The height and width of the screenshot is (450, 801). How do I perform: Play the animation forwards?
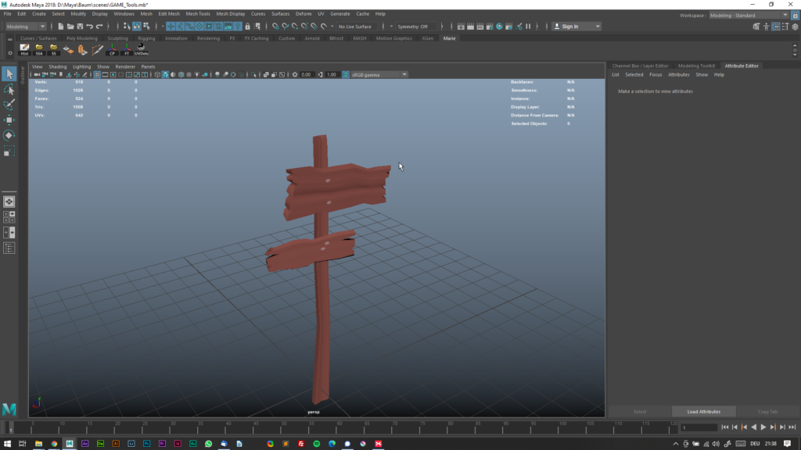pyautogui.click(x=763, y=427)
